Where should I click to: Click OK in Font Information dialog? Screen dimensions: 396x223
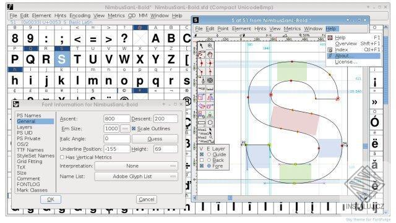coord(51,200)
